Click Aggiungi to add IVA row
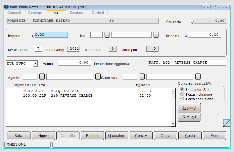This screenshot has width=234, height=152. [x=189, y=108]
